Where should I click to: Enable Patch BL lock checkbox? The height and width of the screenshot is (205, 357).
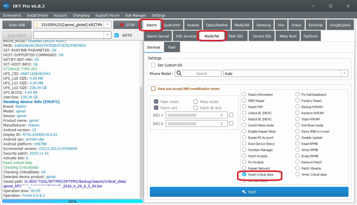click(195, 108)
